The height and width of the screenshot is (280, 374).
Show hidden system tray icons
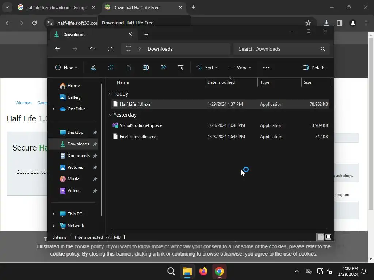[297, 271]
